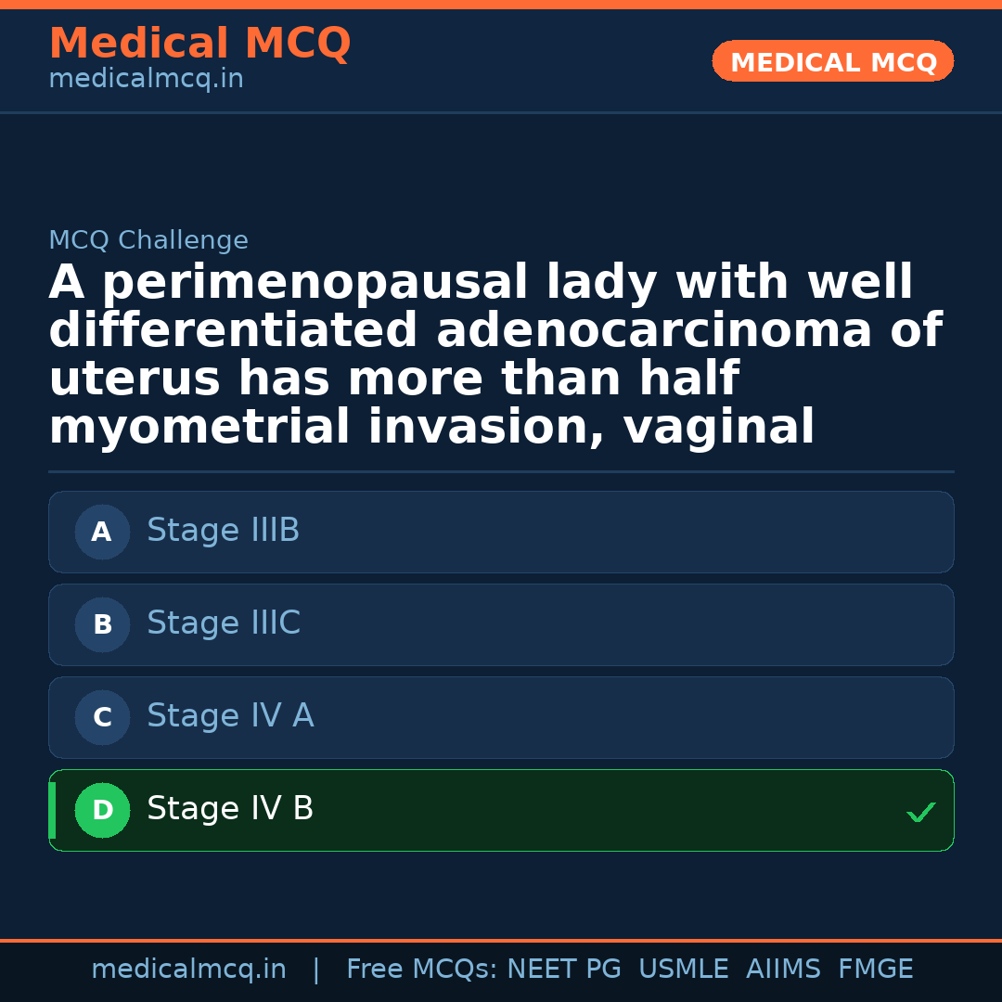The image size is (1002, 1002).
Task: Click the circular C option badge
Action: 102,717
